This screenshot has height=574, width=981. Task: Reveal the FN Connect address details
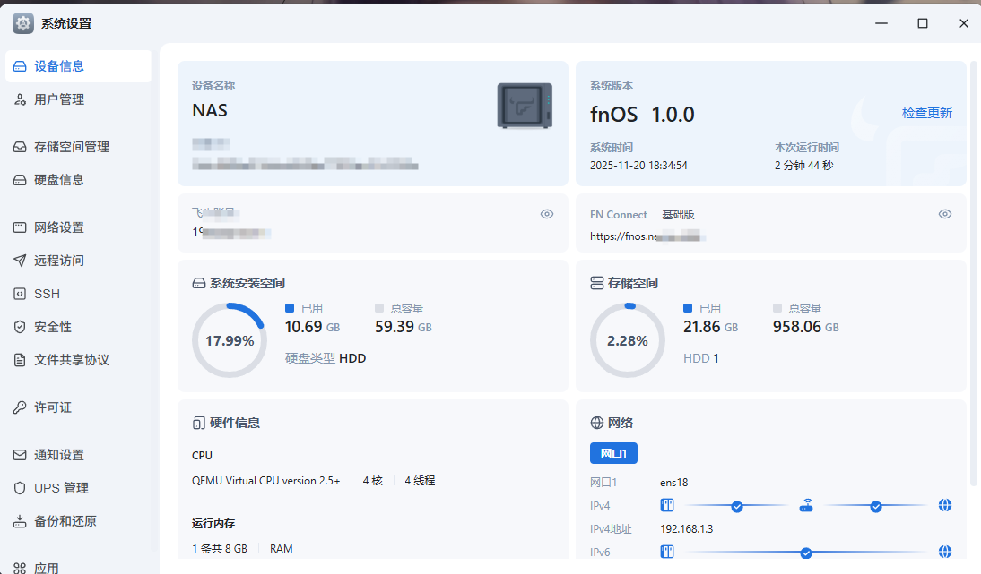pos(945,214)
